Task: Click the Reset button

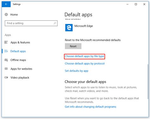Action: point(73,46)
